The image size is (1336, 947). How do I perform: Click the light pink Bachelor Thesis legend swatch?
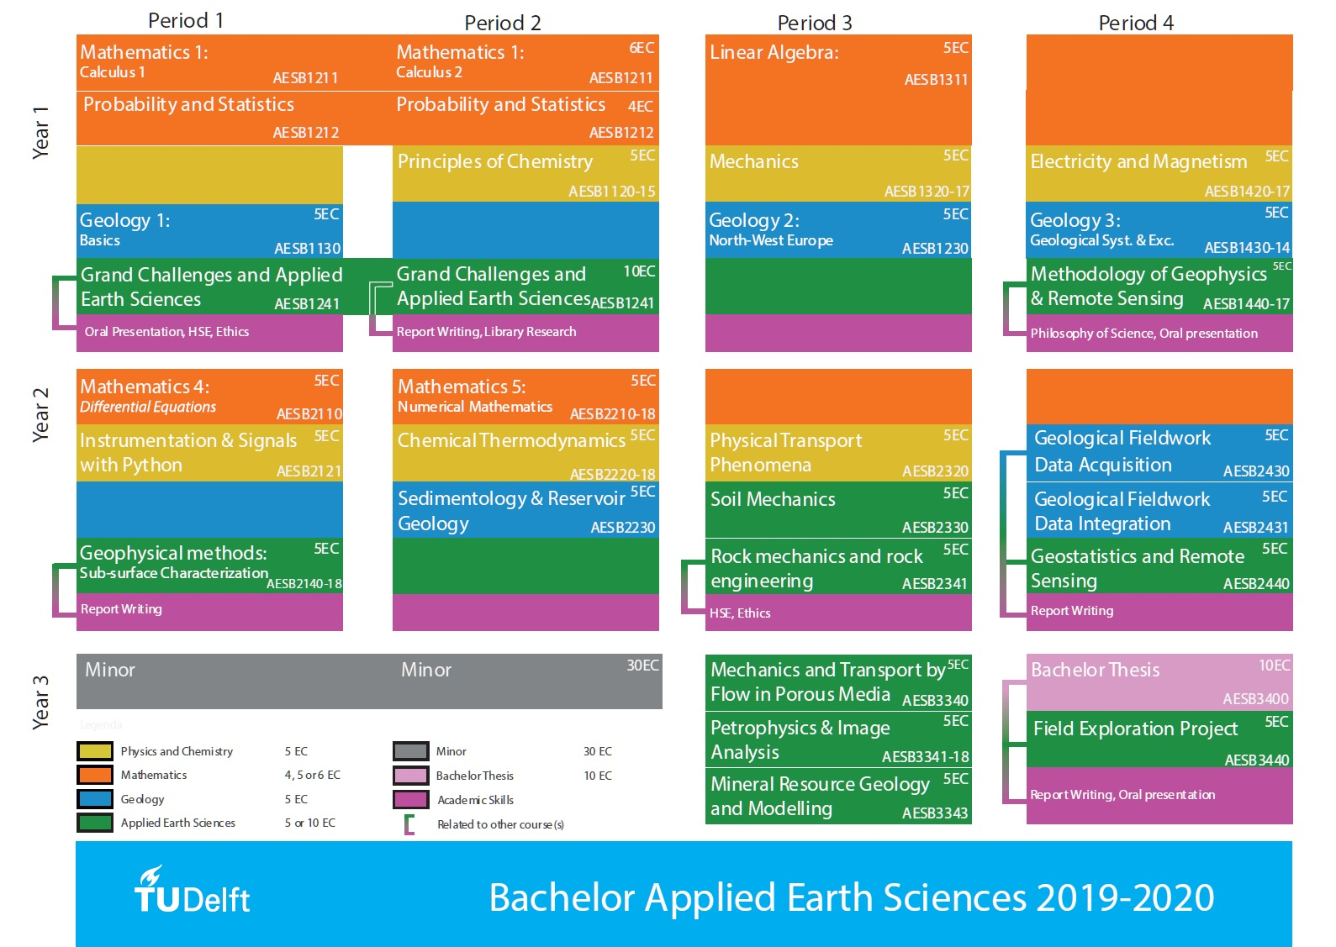click(411, 775)
